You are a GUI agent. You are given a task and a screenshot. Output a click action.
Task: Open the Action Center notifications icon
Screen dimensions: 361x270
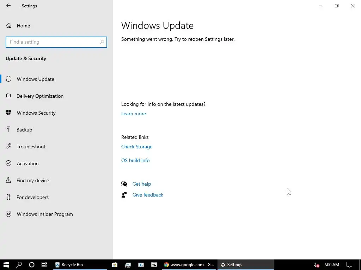click(x=349, y=265)
